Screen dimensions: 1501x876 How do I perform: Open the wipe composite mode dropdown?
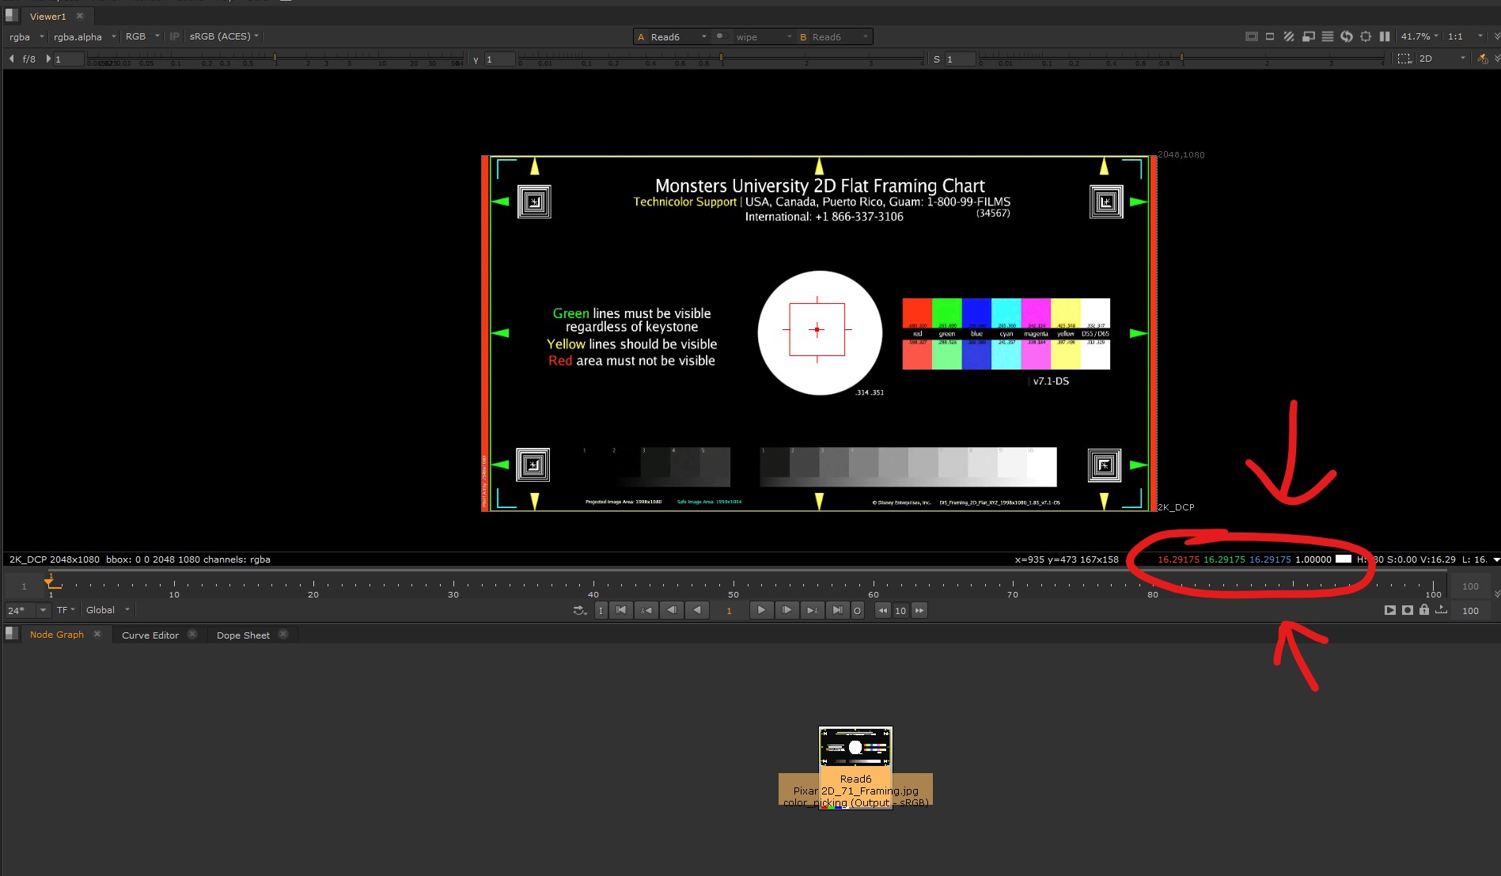click(x=764, y=36)
